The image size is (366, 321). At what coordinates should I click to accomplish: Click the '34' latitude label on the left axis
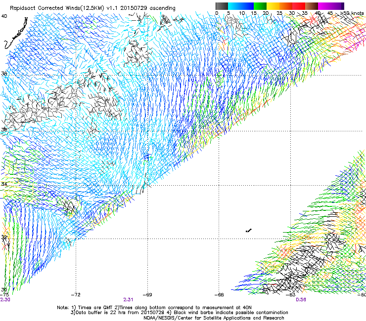click(x=4, y=184)
